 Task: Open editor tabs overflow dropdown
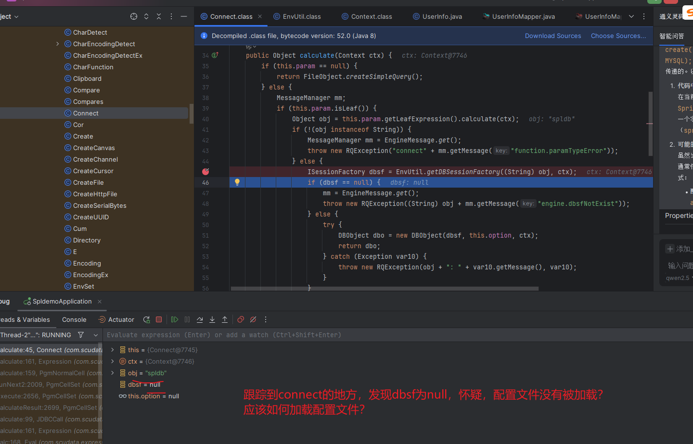click(x=631, y=16)
